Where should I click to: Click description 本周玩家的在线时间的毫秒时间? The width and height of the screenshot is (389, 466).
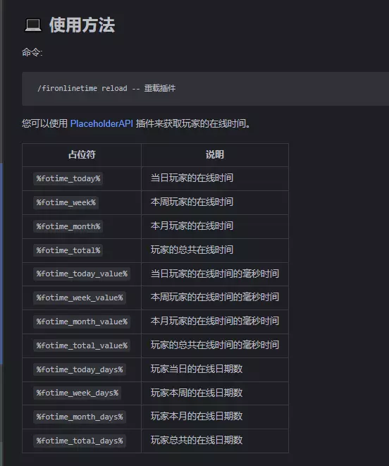214,297
